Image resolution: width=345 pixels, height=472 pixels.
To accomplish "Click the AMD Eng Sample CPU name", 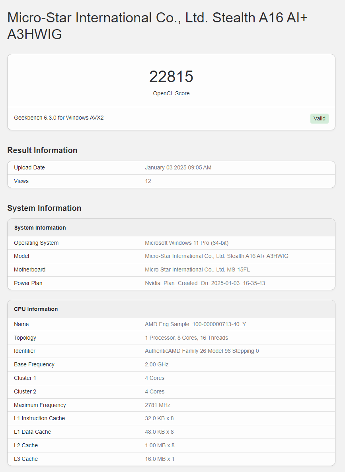I will (196, 324).
